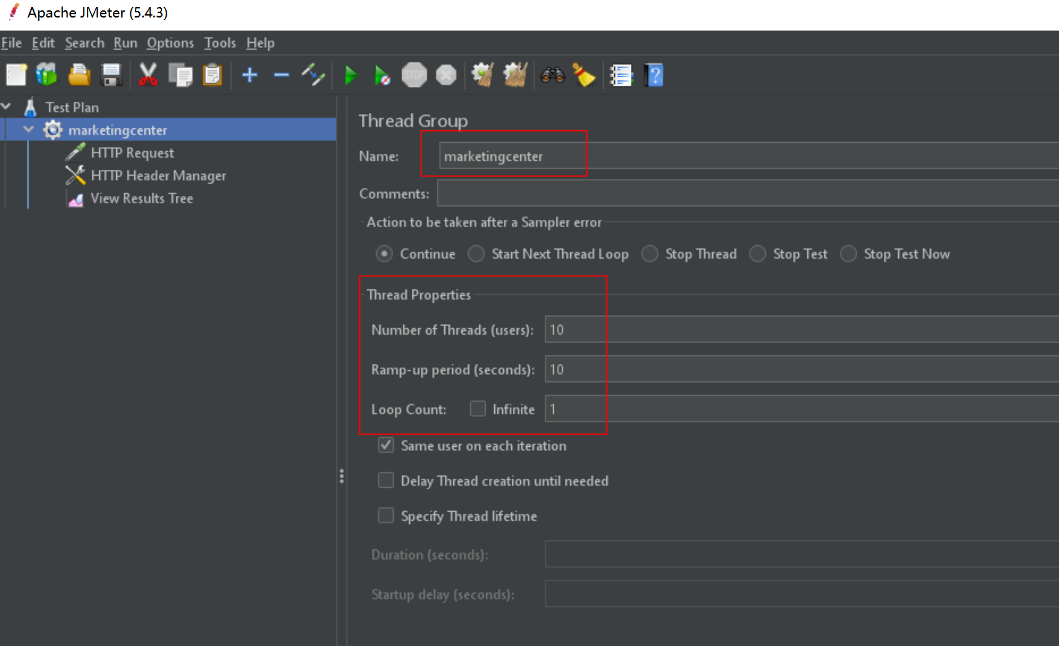Open the Search menu

click(84, 43)
